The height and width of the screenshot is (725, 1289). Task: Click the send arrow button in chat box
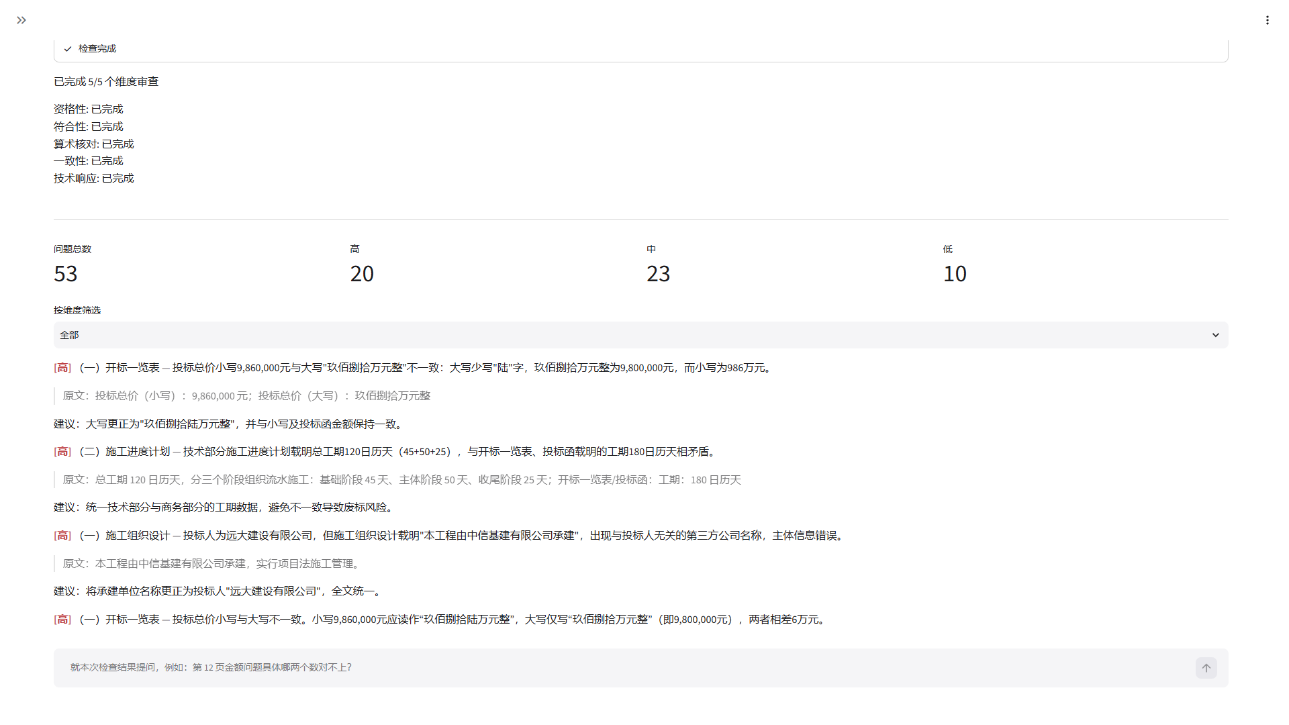[x=1206, y=668]
